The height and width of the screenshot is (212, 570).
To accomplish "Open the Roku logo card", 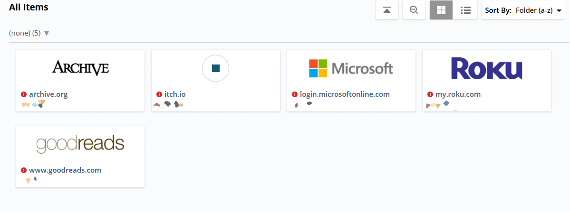I will pos(486,68).
